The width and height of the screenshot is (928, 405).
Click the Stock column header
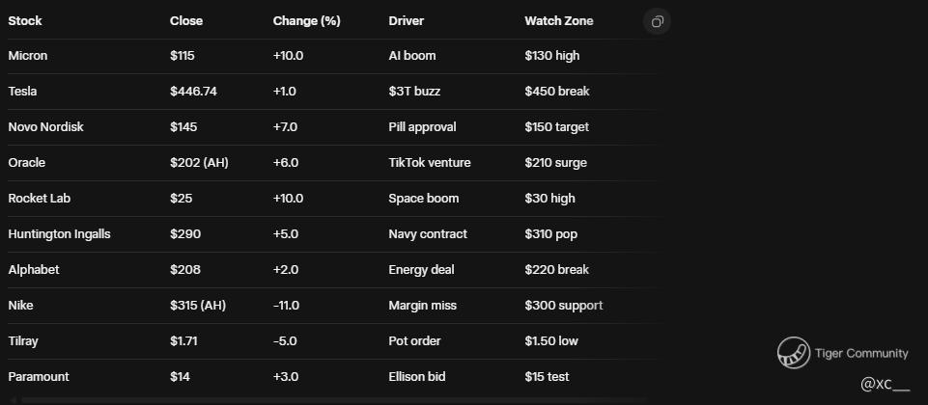(25, 20)
